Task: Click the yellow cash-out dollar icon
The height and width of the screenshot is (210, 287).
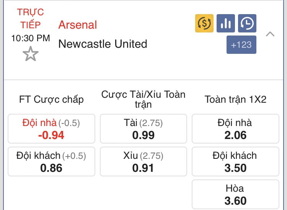Action: pos(204,23)
